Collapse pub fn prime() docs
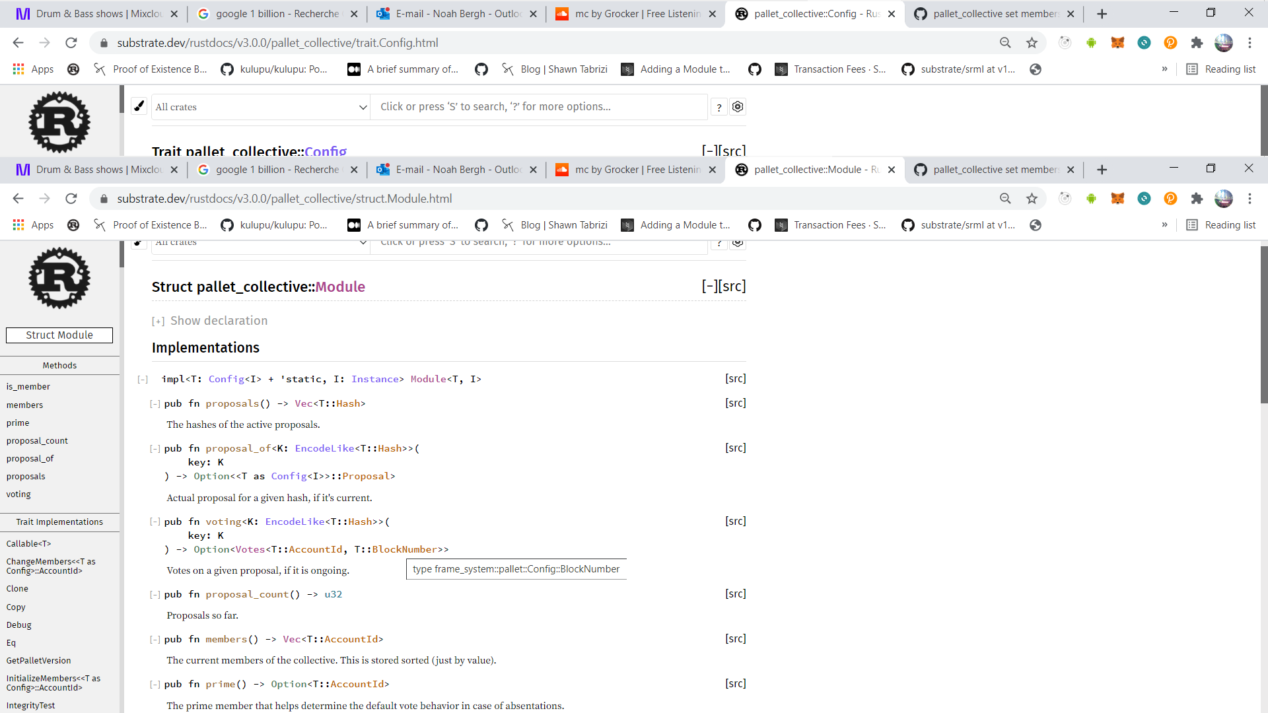The width and height of the screenshot is (1268, 713). (x=155, y=684)
